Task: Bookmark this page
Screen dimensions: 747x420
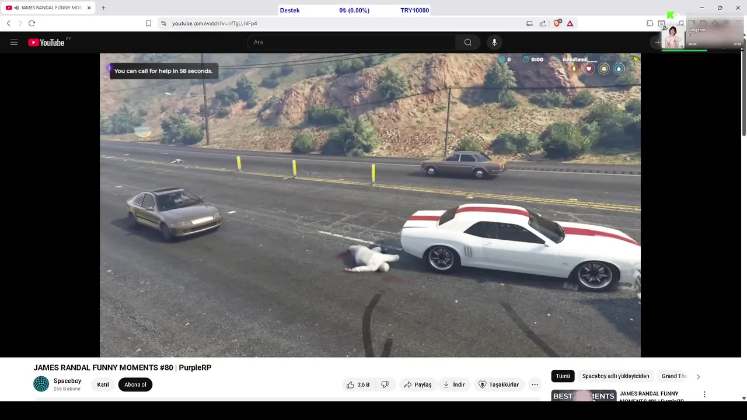Action: [x=148, y=23]
